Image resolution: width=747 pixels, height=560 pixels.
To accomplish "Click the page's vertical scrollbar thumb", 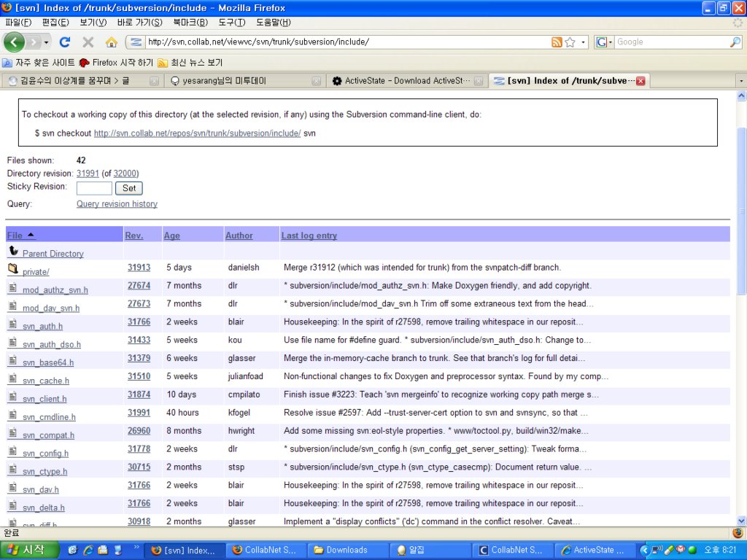I will point(741,212).
